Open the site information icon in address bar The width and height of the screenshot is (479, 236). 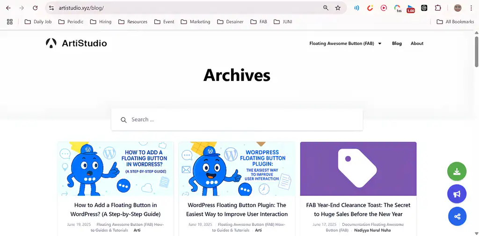pos(51,8)
